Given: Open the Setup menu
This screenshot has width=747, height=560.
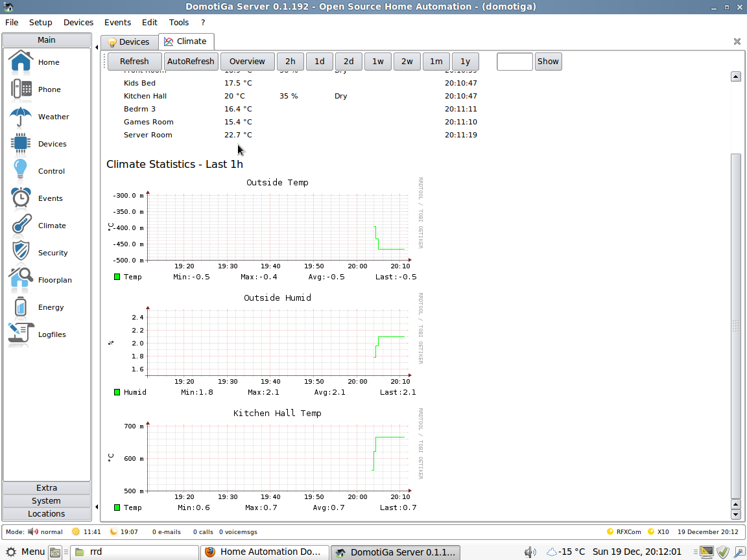Looking at the screenshot, I should point(40,23).
